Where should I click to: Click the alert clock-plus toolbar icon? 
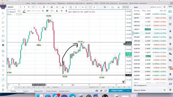[71, 7]
